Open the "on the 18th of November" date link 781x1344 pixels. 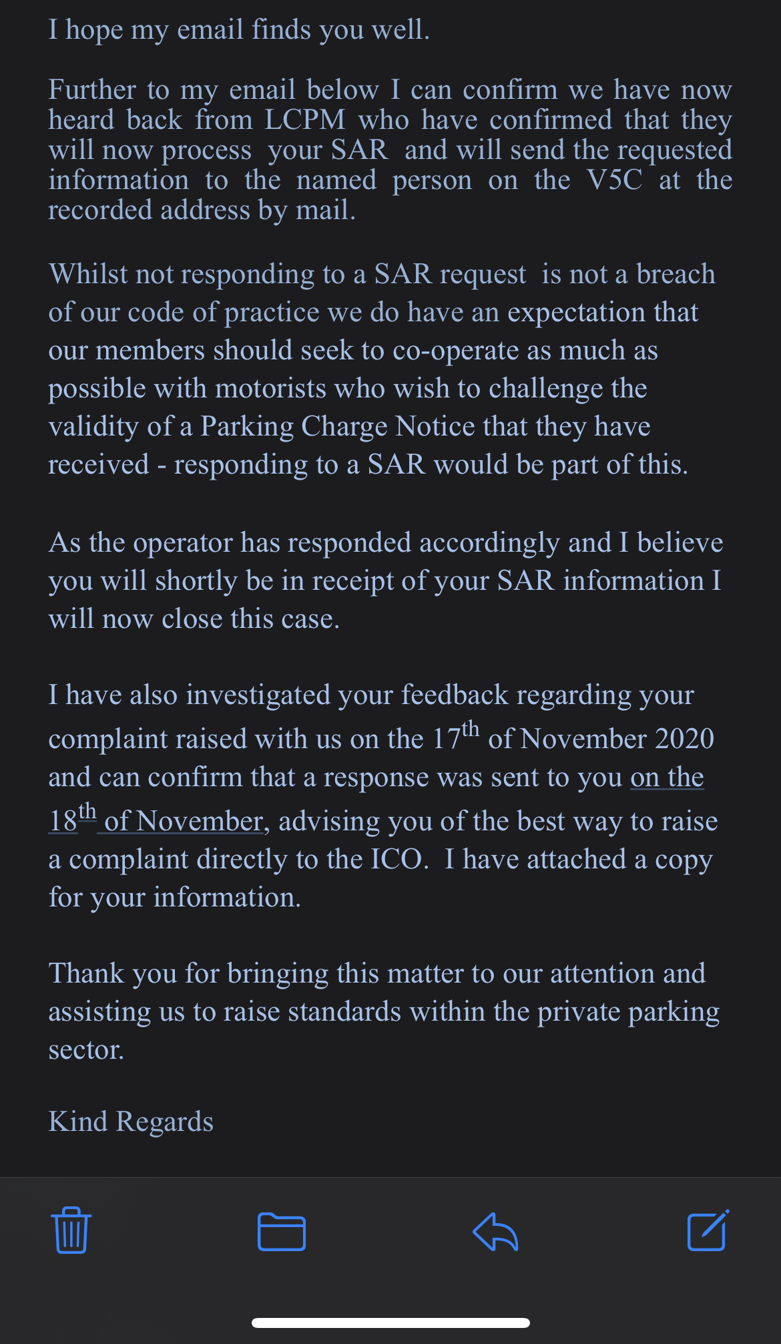point(156,821)
